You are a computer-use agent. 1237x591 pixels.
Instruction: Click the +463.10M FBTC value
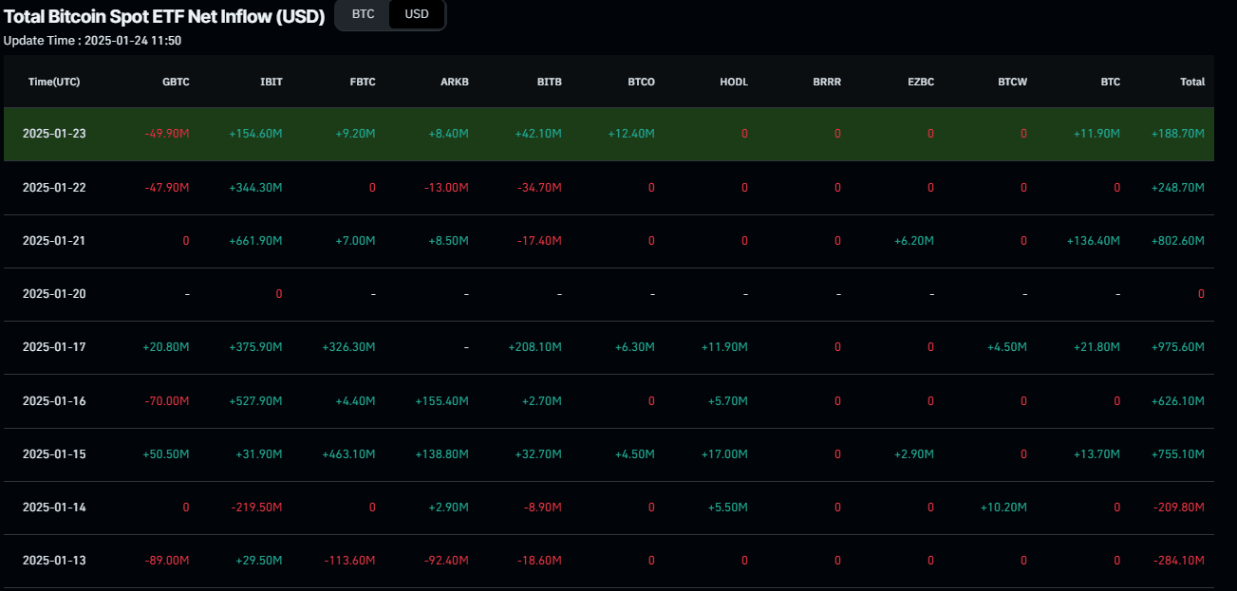pos(348,454)
